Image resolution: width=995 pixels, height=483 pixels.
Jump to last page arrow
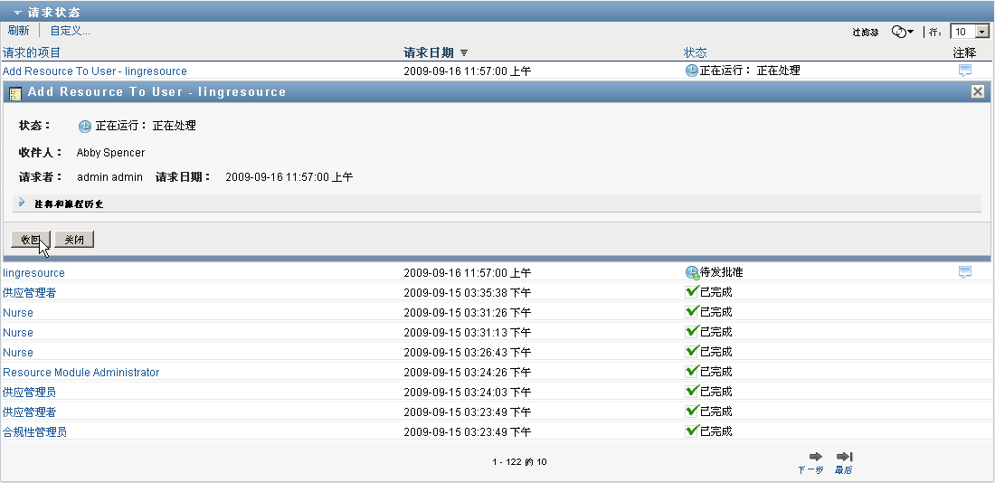pos(845,457)
